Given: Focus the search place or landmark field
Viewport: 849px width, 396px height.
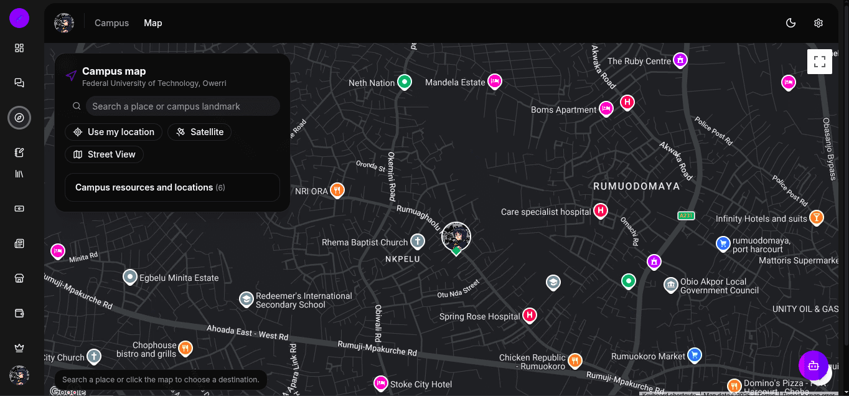Looking at the screenshot, I should (183, 106).
